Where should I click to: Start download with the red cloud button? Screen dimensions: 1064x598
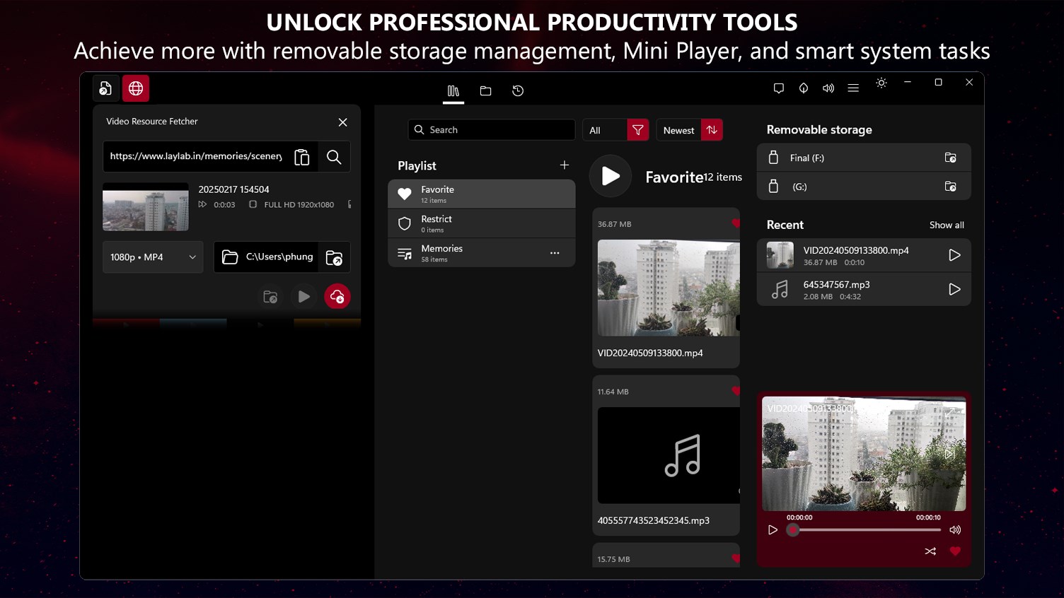[337, 297]
